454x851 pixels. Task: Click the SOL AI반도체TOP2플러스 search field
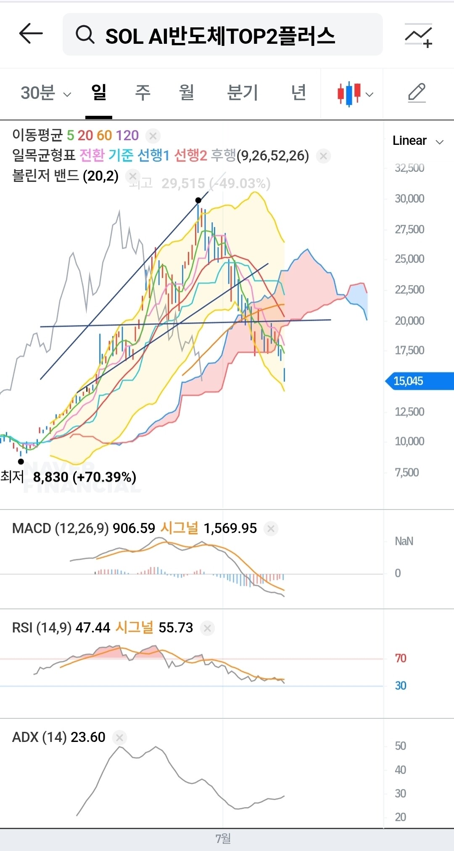223,35
